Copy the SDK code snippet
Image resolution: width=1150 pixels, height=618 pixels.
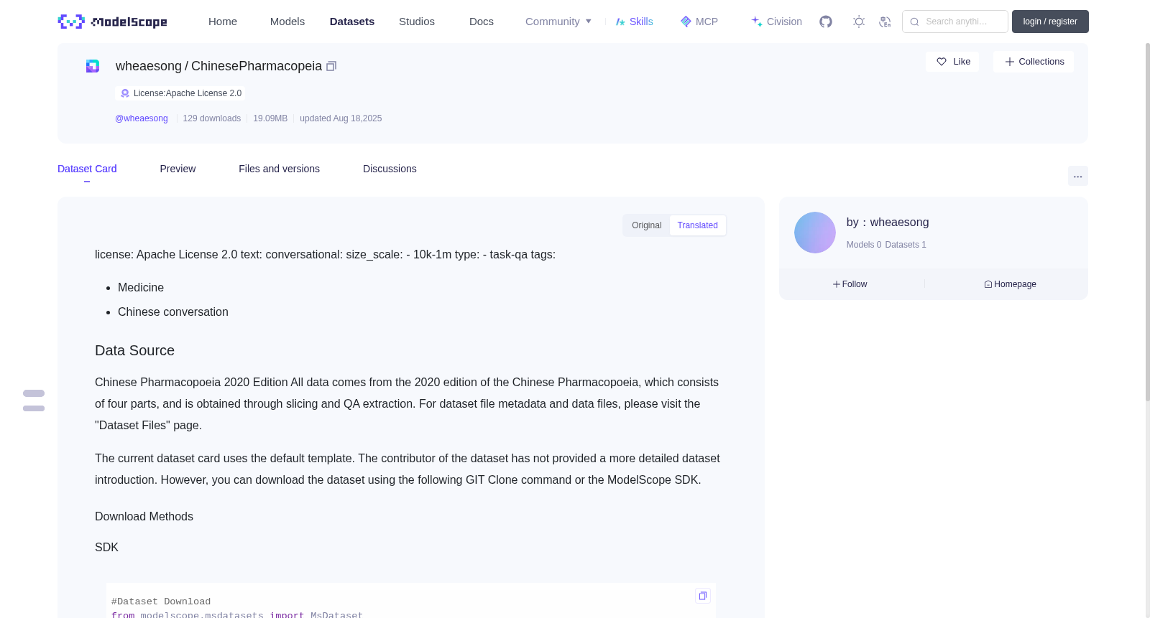point(703,596)
